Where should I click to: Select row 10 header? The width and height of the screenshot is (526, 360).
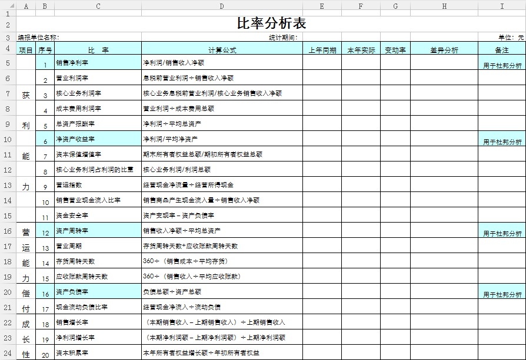point(8,139)
